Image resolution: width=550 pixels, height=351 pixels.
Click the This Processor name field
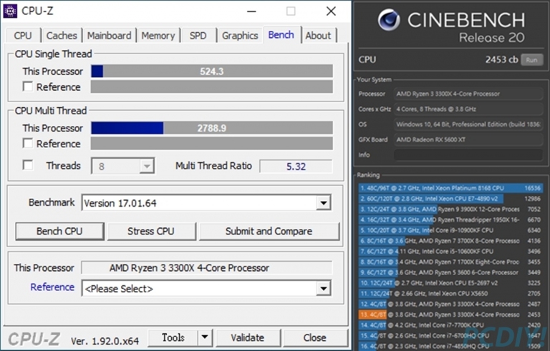206,268
